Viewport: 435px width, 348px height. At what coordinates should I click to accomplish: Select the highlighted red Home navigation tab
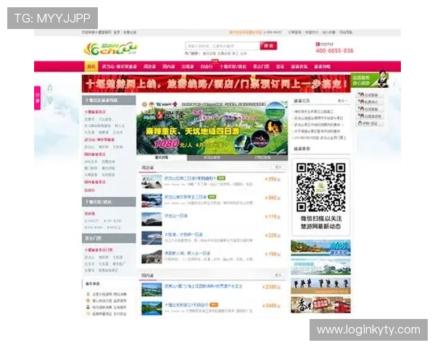pos(91,66)
